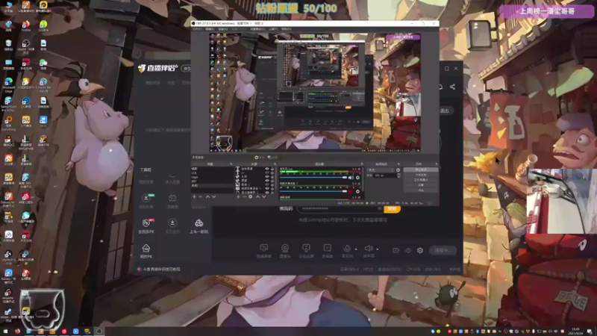Add screen capture source in 直播伴侣

tap(264, 251)
